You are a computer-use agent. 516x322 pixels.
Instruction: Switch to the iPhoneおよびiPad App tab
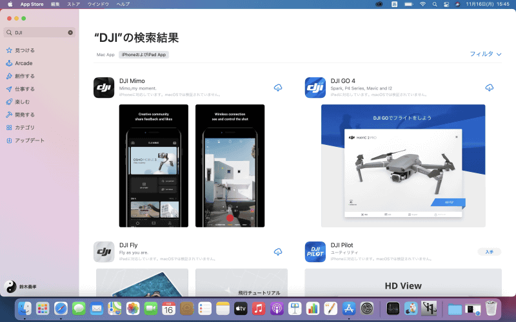click(x=144, y=55)
